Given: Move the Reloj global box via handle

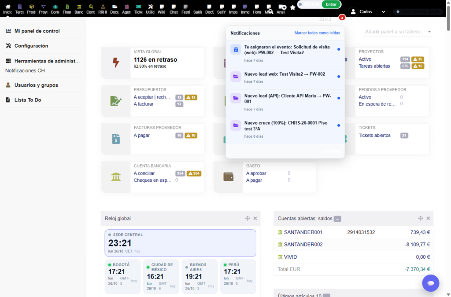Looking at the screenshot, I should click(248, 218).
